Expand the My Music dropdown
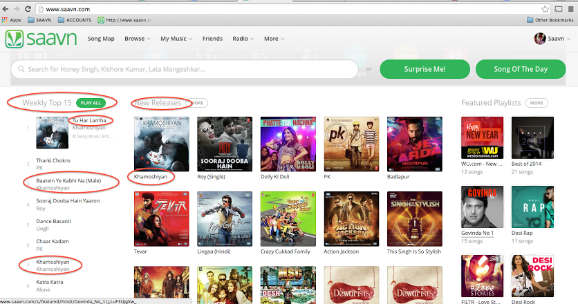578x304 pixels. tap(176, 39)
